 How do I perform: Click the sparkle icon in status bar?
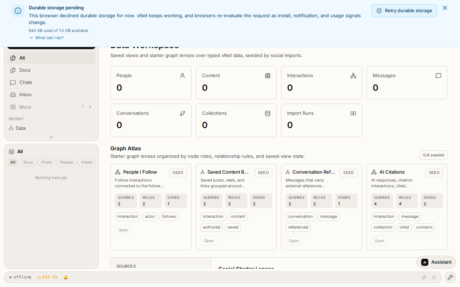coord(424,277)
